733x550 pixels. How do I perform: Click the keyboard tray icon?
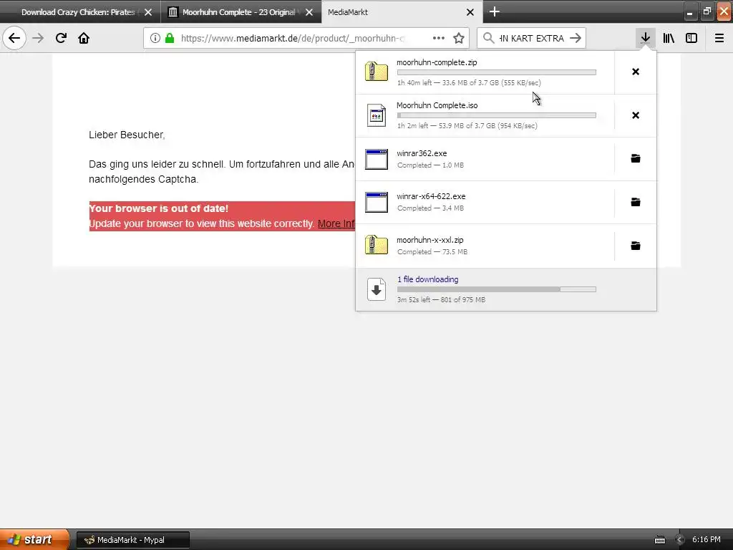click(x=659, y=540)
